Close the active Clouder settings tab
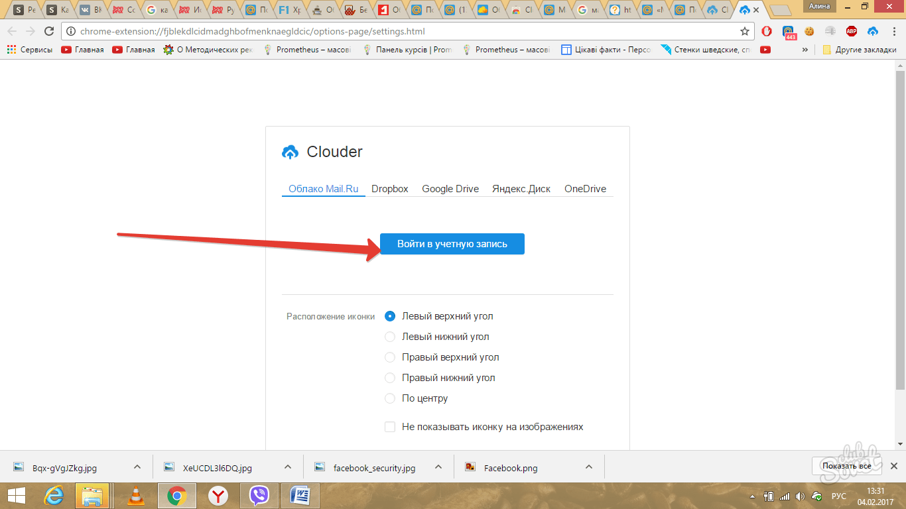 pos(756,10)
